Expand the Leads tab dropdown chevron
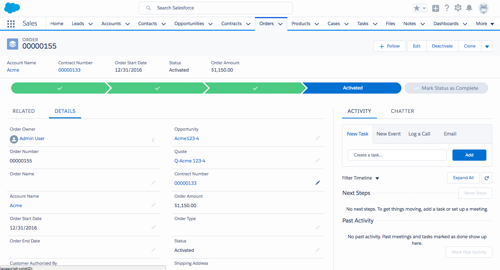Viewport: 500px width, 270px height. click(x=91, y=24)
